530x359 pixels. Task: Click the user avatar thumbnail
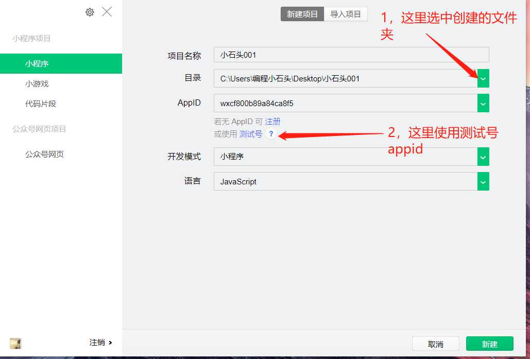(15, 343)
